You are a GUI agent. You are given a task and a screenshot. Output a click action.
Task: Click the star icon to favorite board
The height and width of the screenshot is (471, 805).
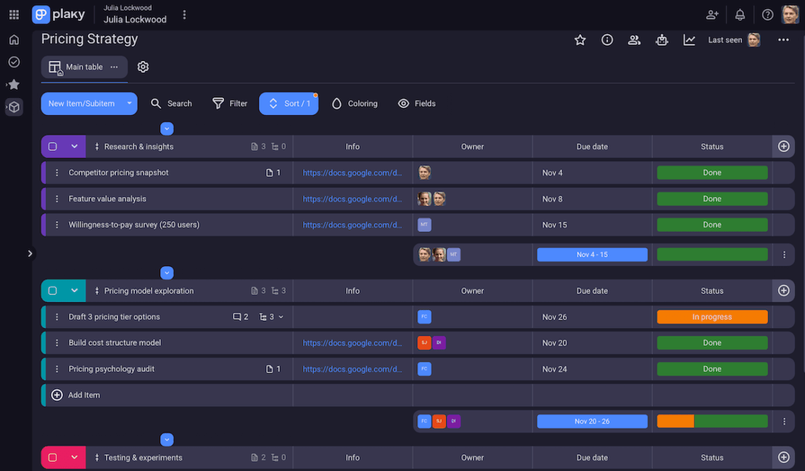pyautogui.click(x=580, y=41)
